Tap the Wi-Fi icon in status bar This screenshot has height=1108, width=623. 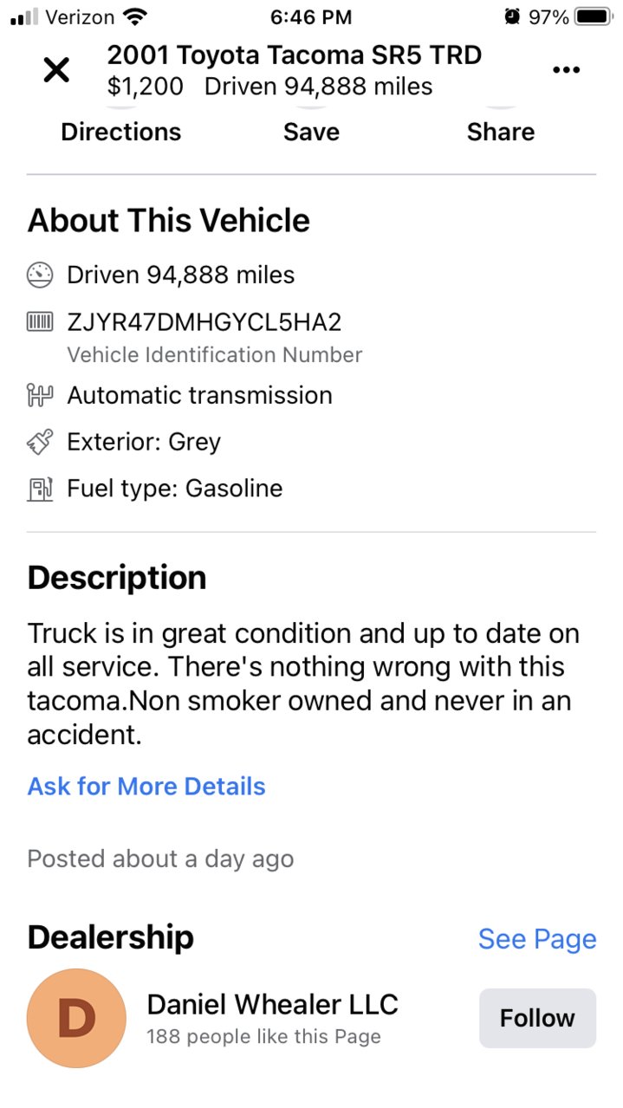tap(135, 16)
